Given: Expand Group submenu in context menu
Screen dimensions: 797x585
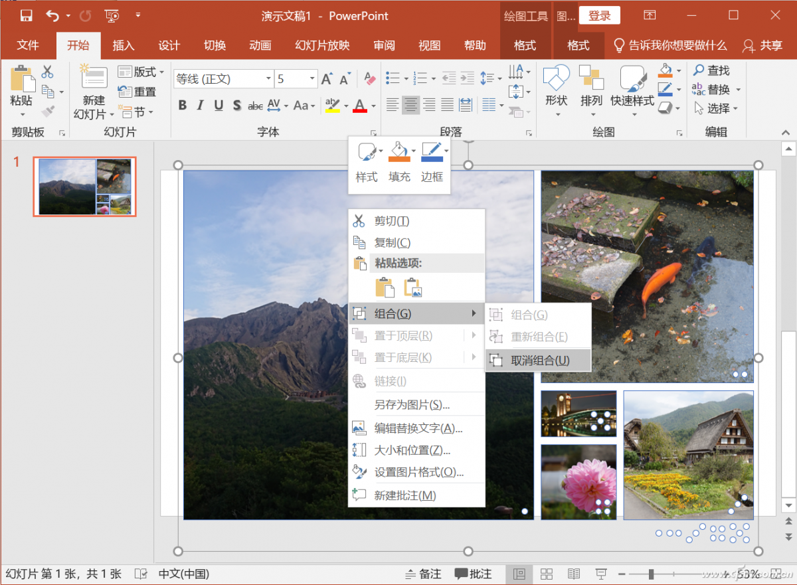Looking at the screenshot, I should 416,313.
